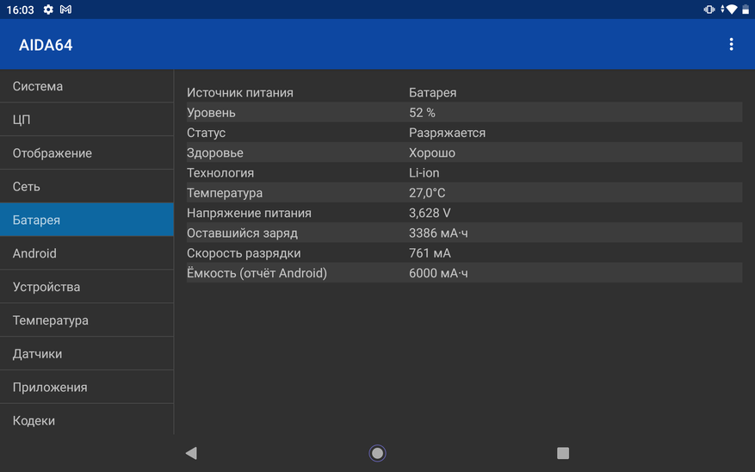Select the 3386 мА·ч remaining charge value

tap(438, 233)
